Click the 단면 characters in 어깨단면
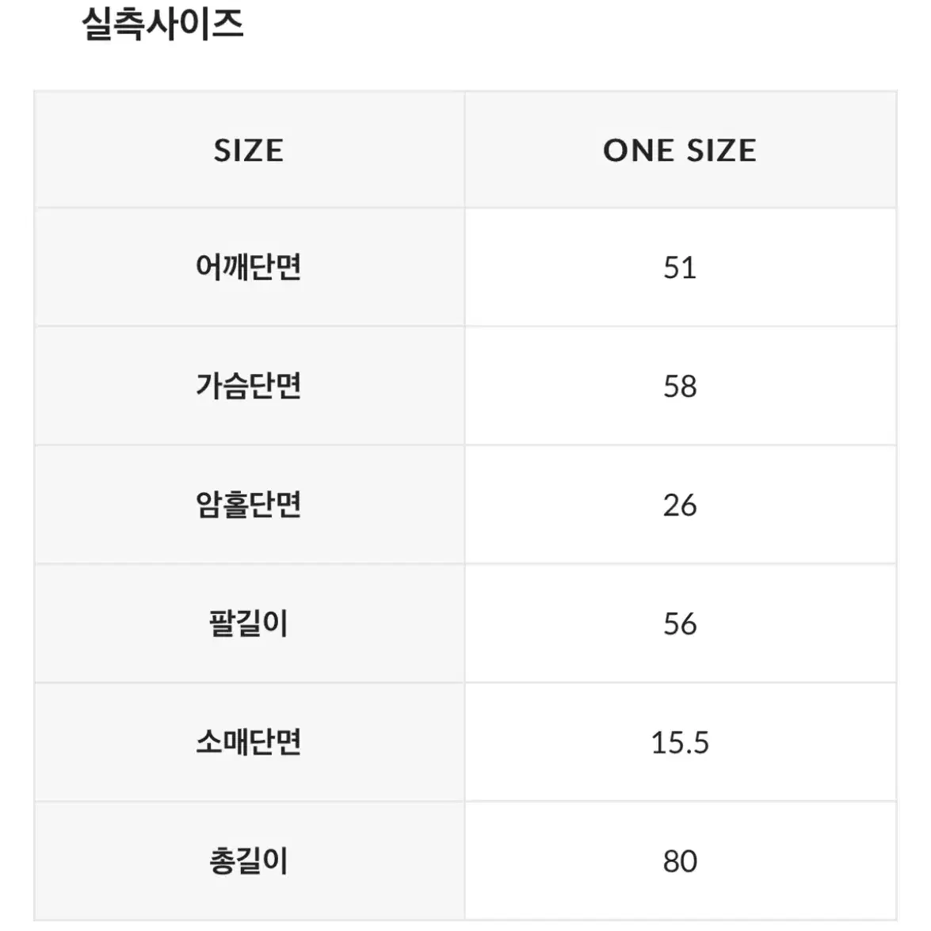The width and height of the screenshot is (931, 931). (x=276, y=267)
